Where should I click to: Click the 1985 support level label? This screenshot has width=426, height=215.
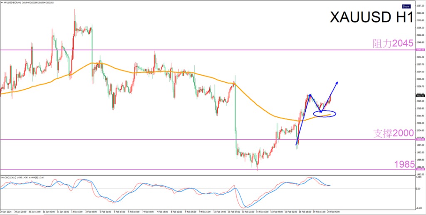coord(403,165)
